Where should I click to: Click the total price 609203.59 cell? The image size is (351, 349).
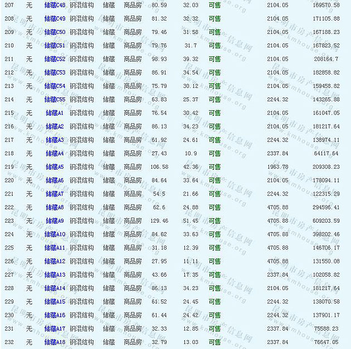pos(326,221)
